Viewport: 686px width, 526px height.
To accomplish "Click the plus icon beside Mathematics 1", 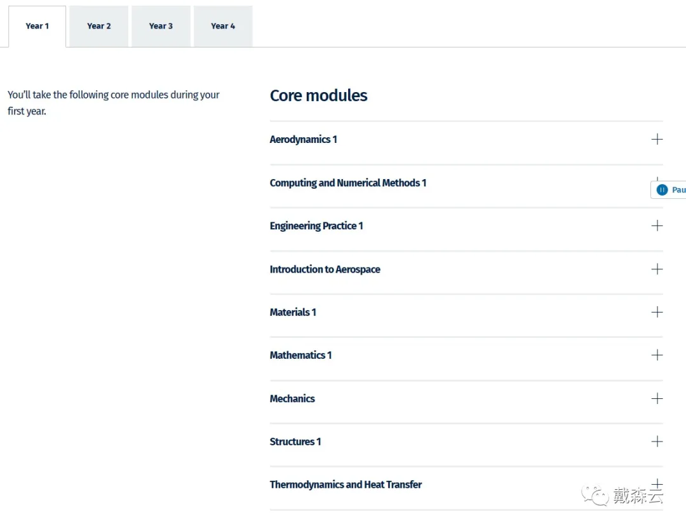I will (x=657, y=355).
